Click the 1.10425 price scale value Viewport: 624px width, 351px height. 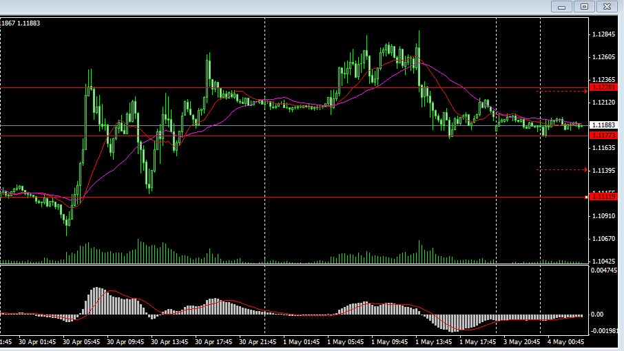(x=603, y=262)
